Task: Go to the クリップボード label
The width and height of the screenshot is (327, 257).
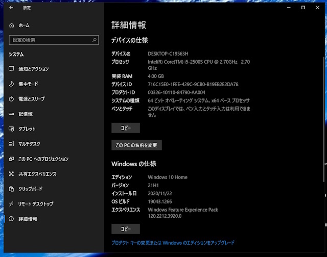Action: point(31,189)
